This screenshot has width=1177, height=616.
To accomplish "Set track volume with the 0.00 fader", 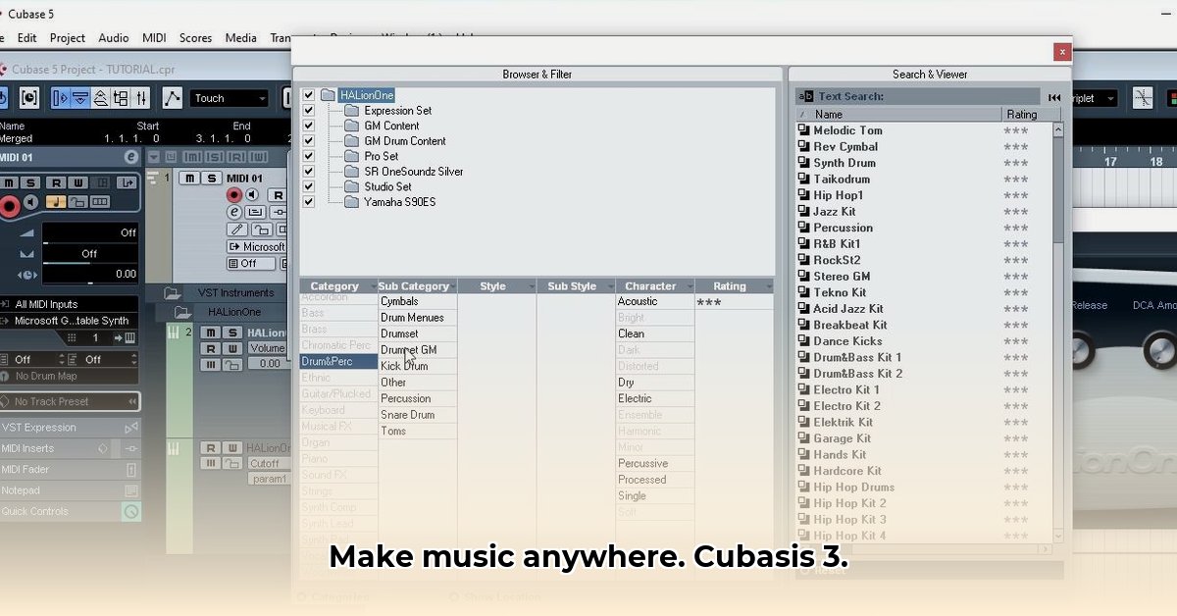I will (268, 363).
